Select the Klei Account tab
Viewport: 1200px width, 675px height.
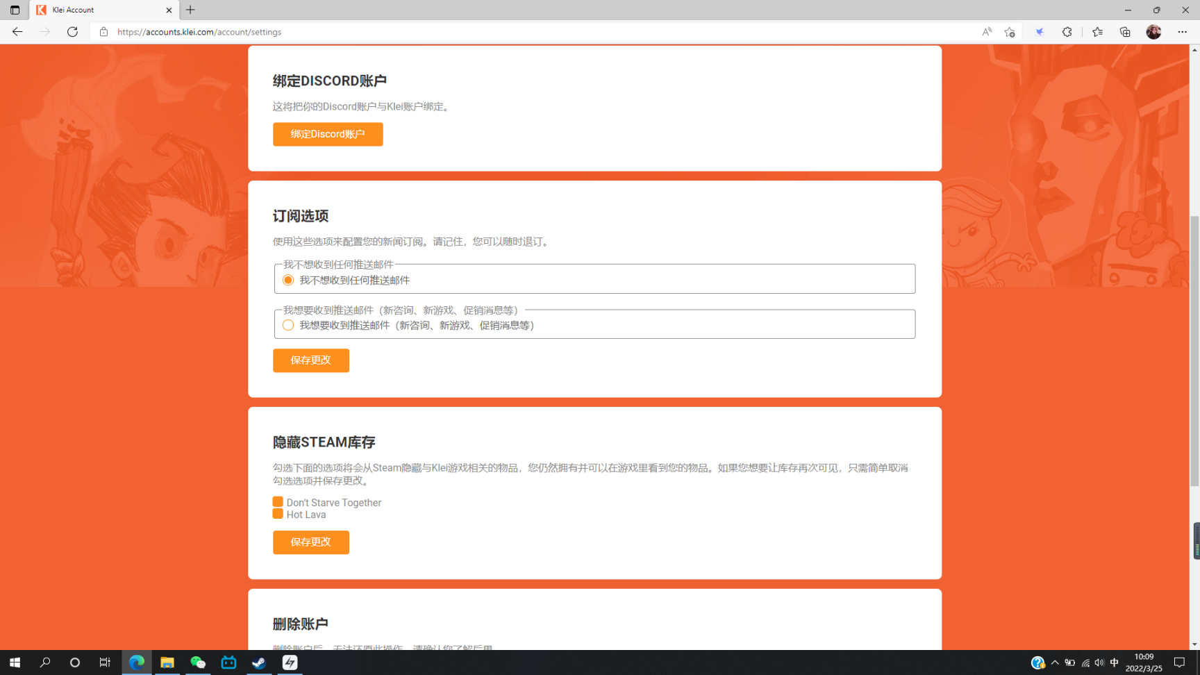coord(104,10)
